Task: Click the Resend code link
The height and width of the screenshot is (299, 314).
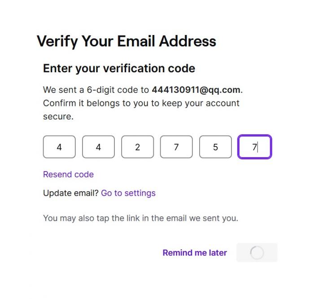Action: 69,174
